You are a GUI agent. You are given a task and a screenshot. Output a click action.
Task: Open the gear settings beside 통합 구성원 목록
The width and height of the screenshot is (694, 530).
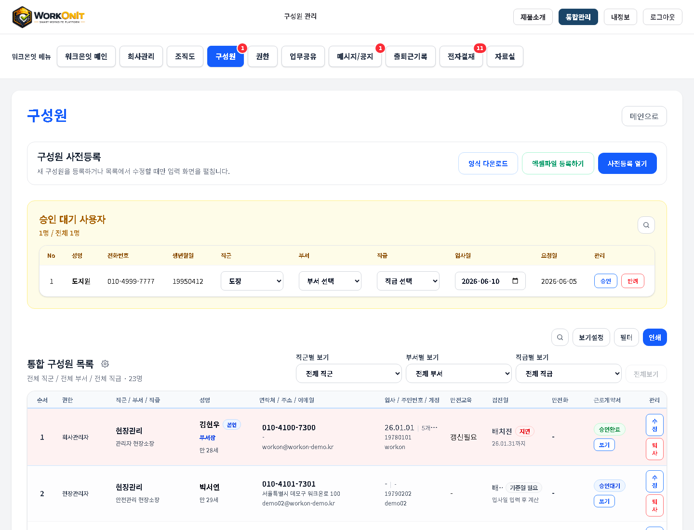[x=105, y=364]
